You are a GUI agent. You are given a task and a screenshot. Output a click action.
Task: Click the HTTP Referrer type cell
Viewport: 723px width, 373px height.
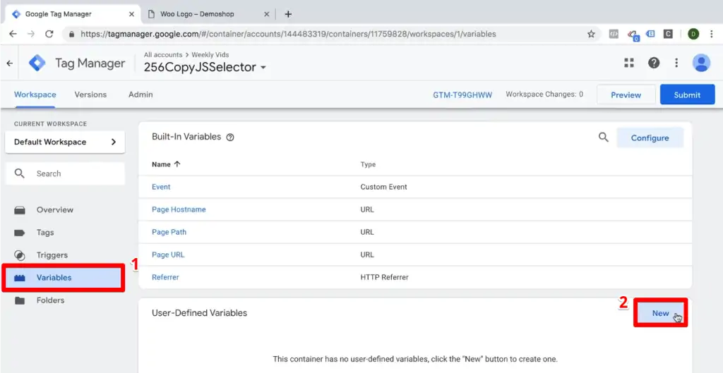[x=385, y=277]
